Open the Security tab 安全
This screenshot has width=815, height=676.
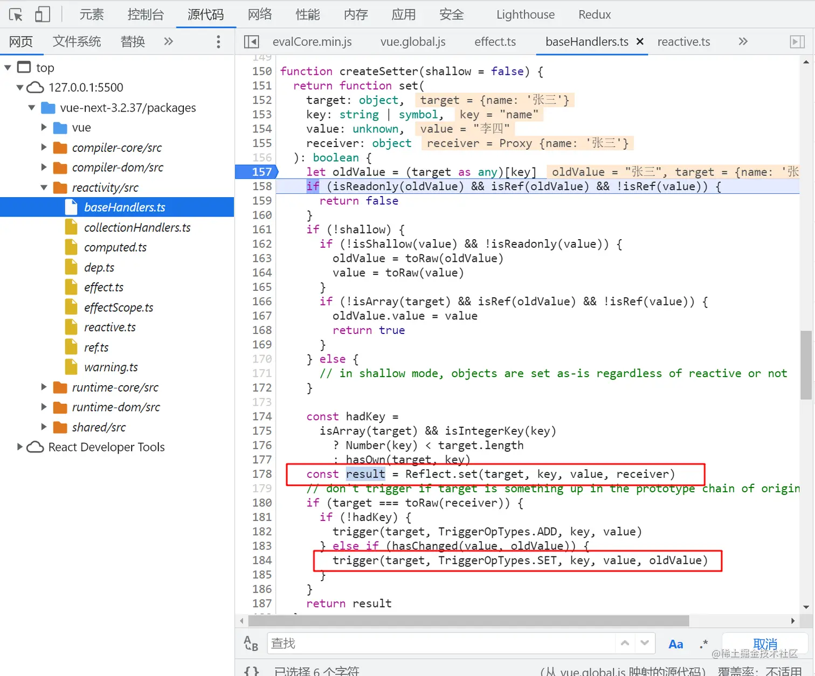coord(452,15)
